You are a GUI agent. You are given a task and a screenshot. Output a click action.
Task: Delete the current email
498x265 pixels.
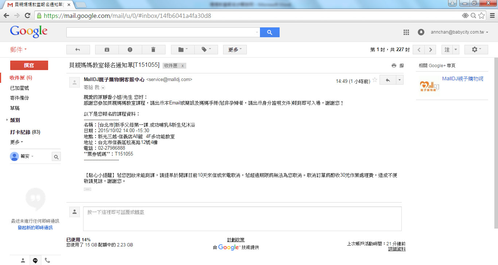(153, 49)
